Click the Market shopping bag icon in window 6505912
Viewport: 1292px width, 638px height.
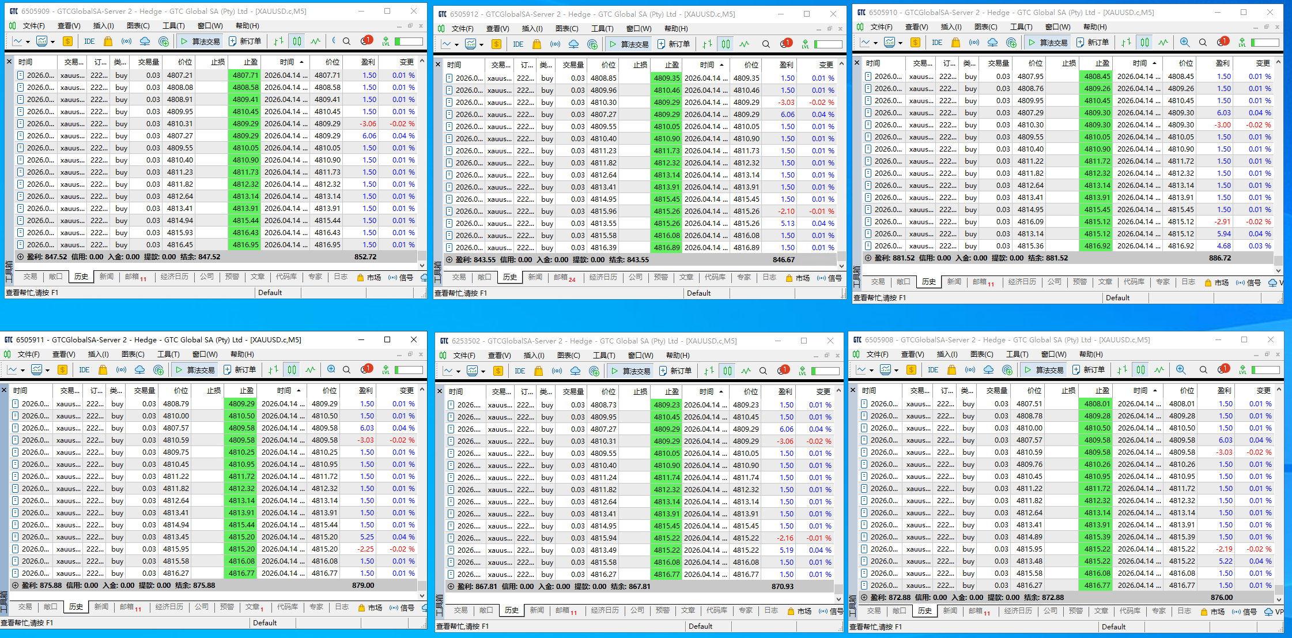click(x=537, y=44)
